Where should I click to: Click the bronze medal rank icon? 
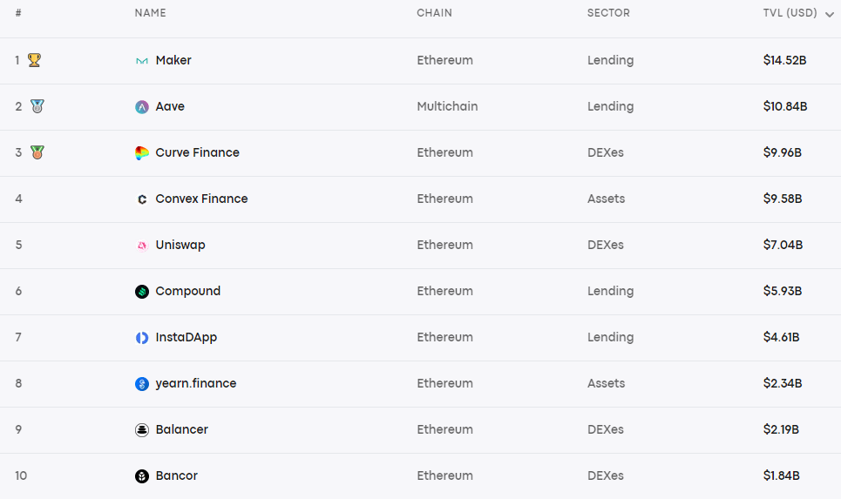coord(37,152)
